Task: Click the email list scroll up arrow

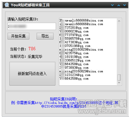Action: tap(119, 21)
